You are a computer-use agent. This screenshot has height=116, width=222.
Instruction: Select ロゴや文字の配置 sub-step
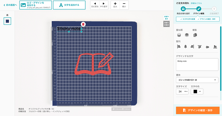tap(188, 19)
